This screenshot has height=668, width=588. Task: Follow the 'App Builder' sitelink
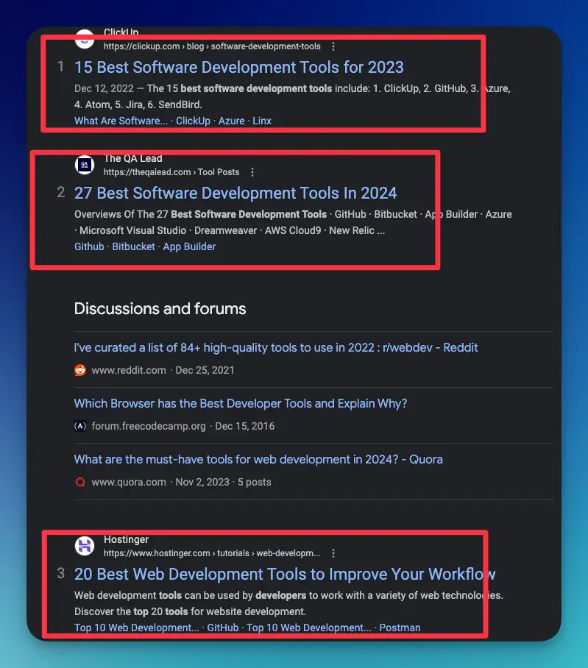pyautogui.click(x=189, y=246)
